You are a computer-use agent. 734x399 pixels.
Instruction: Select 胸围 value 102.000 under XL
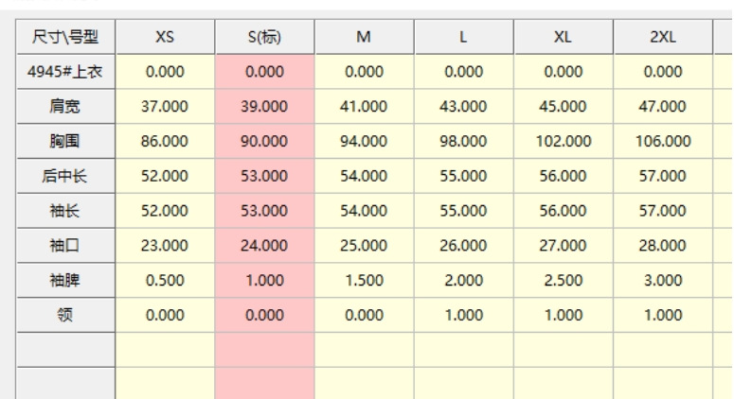click(563, 140)
